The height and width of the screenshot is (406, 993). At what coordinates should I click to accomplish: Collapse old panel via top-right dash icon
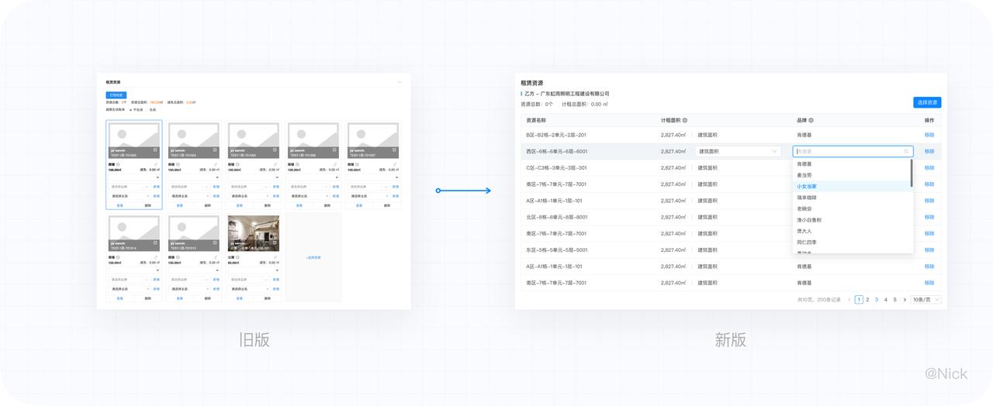pyautogui.click(x=400, y=82)
